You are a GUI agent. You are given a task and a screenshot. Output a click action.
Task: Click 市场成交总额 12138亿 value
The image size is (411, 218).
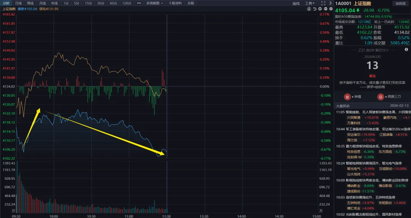[x=364, y=22]
